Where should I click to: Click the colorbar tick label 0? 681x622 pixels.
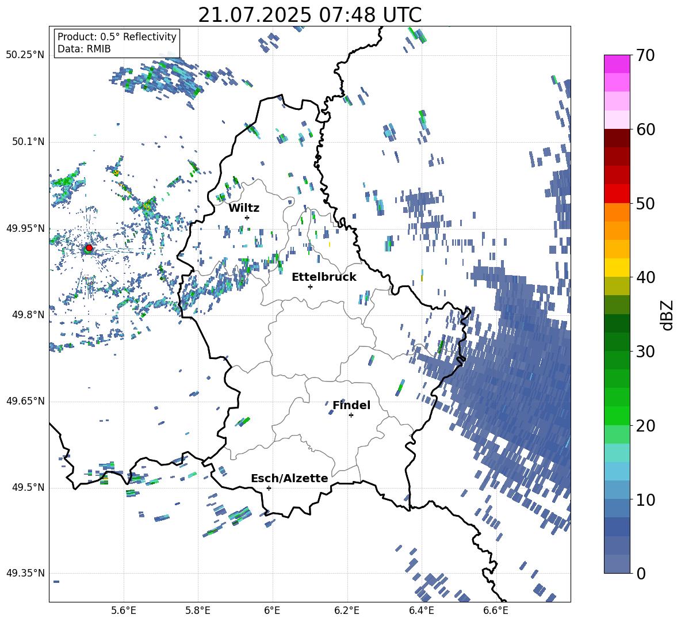point(640,573)
